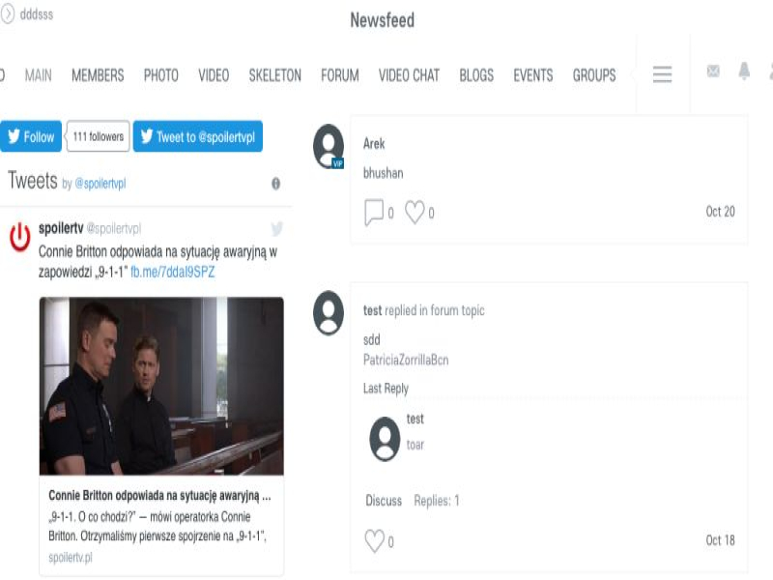Viewport: 773px width, 580px height.
Task: Click Tweet to @spoilertvpl button
Action: click(198, 136)
